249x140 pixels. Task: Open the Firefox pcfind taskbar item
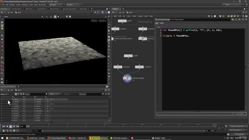(x=78, y=138)
